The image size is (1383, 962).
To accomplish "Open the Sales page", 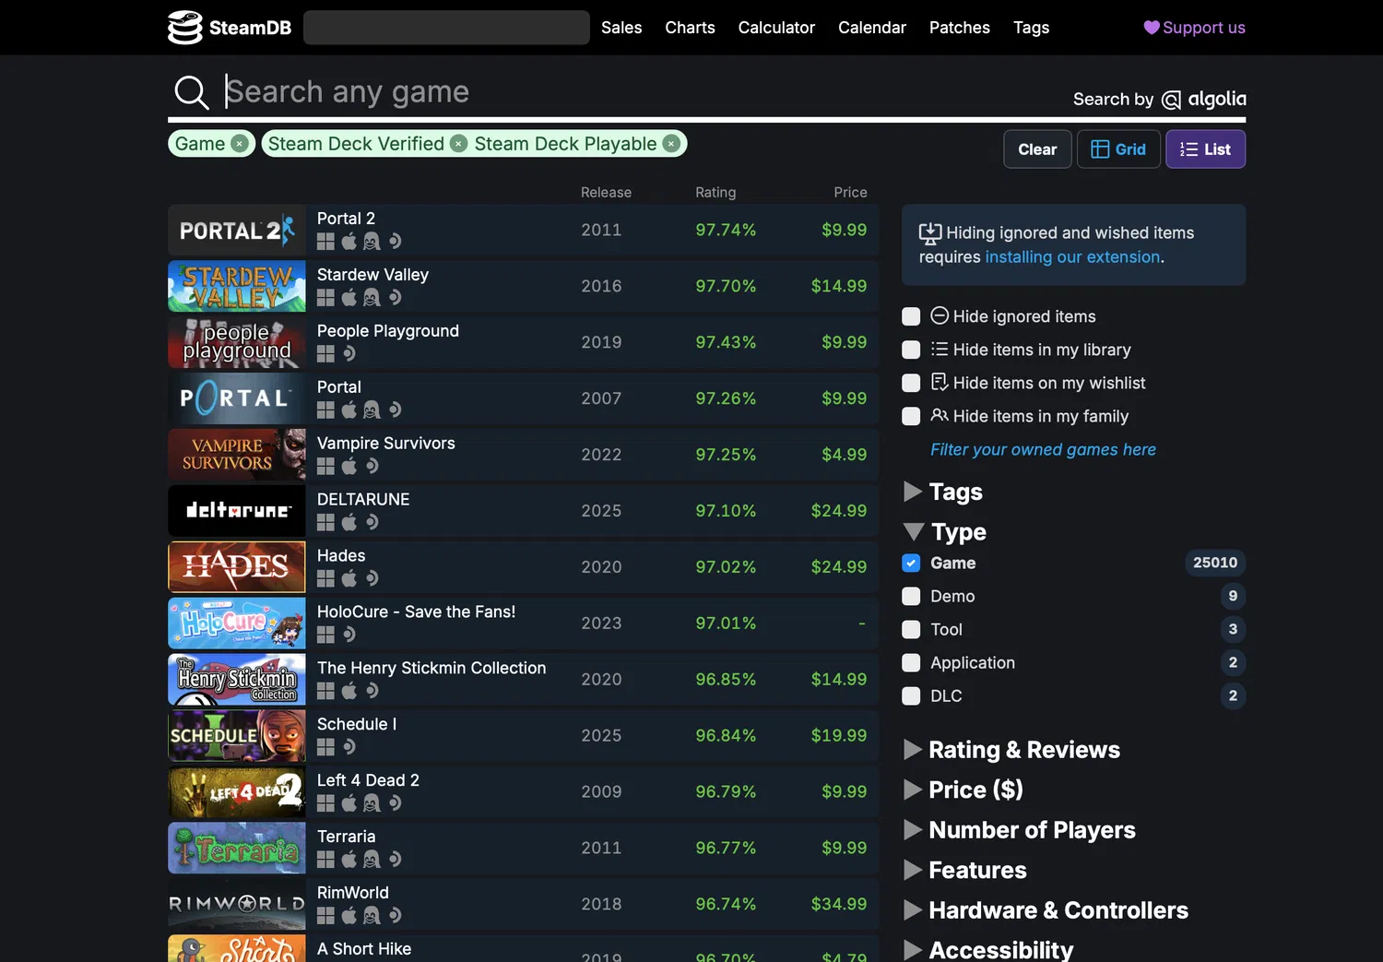I will click(x=621, y=28).
